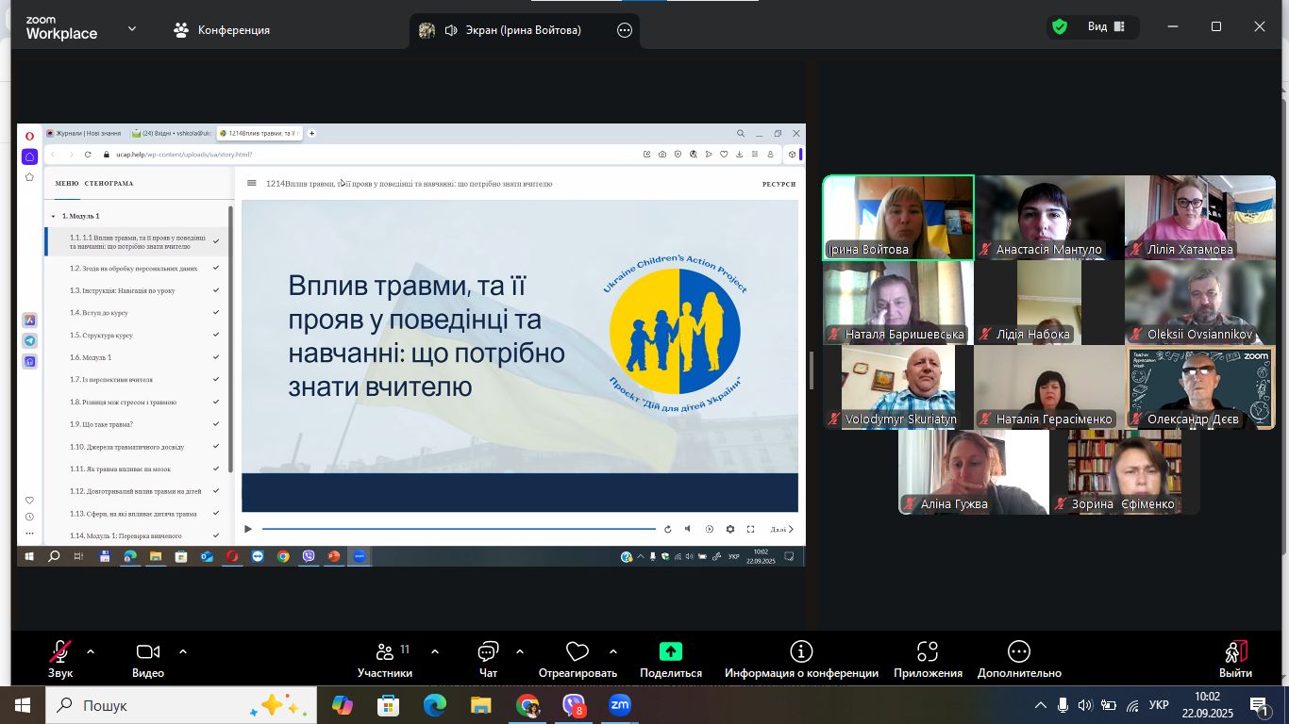Open Conference info (Информация о конференции)
1289x724 pixels.
click(x=801, y=651)
